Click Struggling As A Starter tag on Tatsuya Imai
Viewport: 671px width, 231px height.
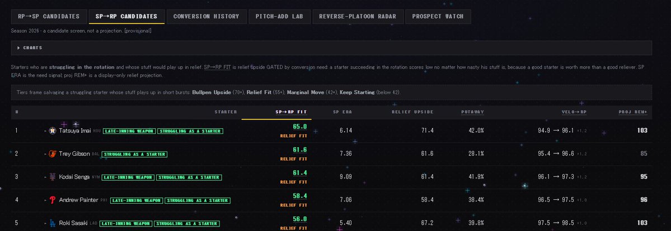pyautogui.click(x=190, y=131)
